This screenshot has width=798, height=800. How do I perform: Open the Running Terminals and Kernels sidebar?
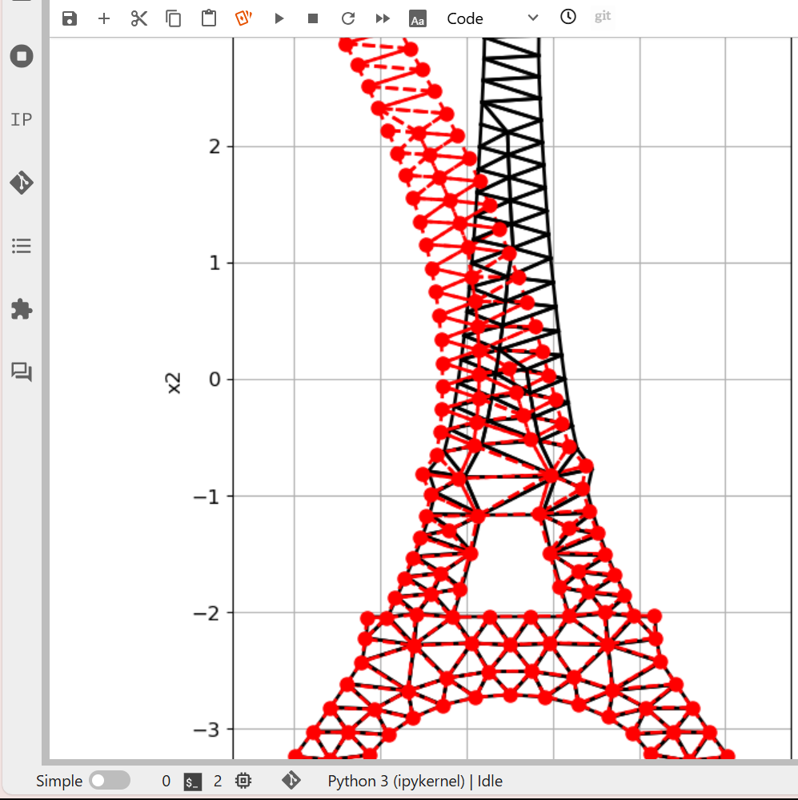pyautogui.click(x=22, y=57)
